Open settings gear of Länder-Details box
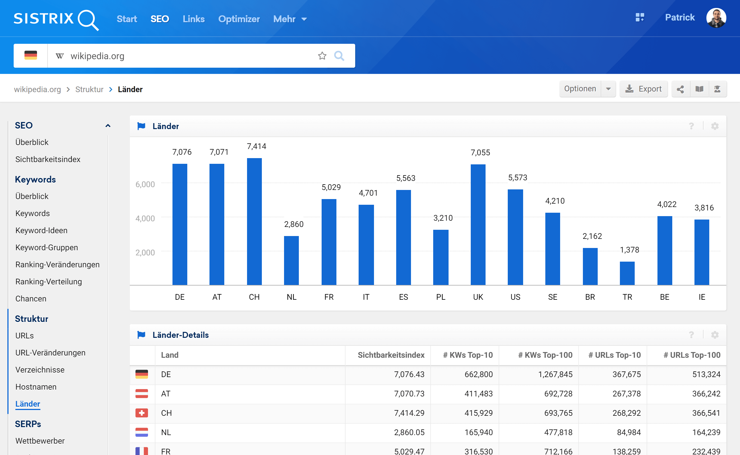The image size is (740, 455). click(715, 335)
